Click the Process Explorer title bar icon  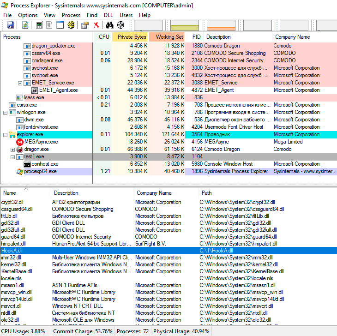click(x=5, y=5)
